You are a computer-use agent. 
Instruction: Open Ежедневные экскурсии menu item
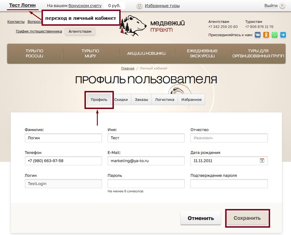(x=202, y=53)
